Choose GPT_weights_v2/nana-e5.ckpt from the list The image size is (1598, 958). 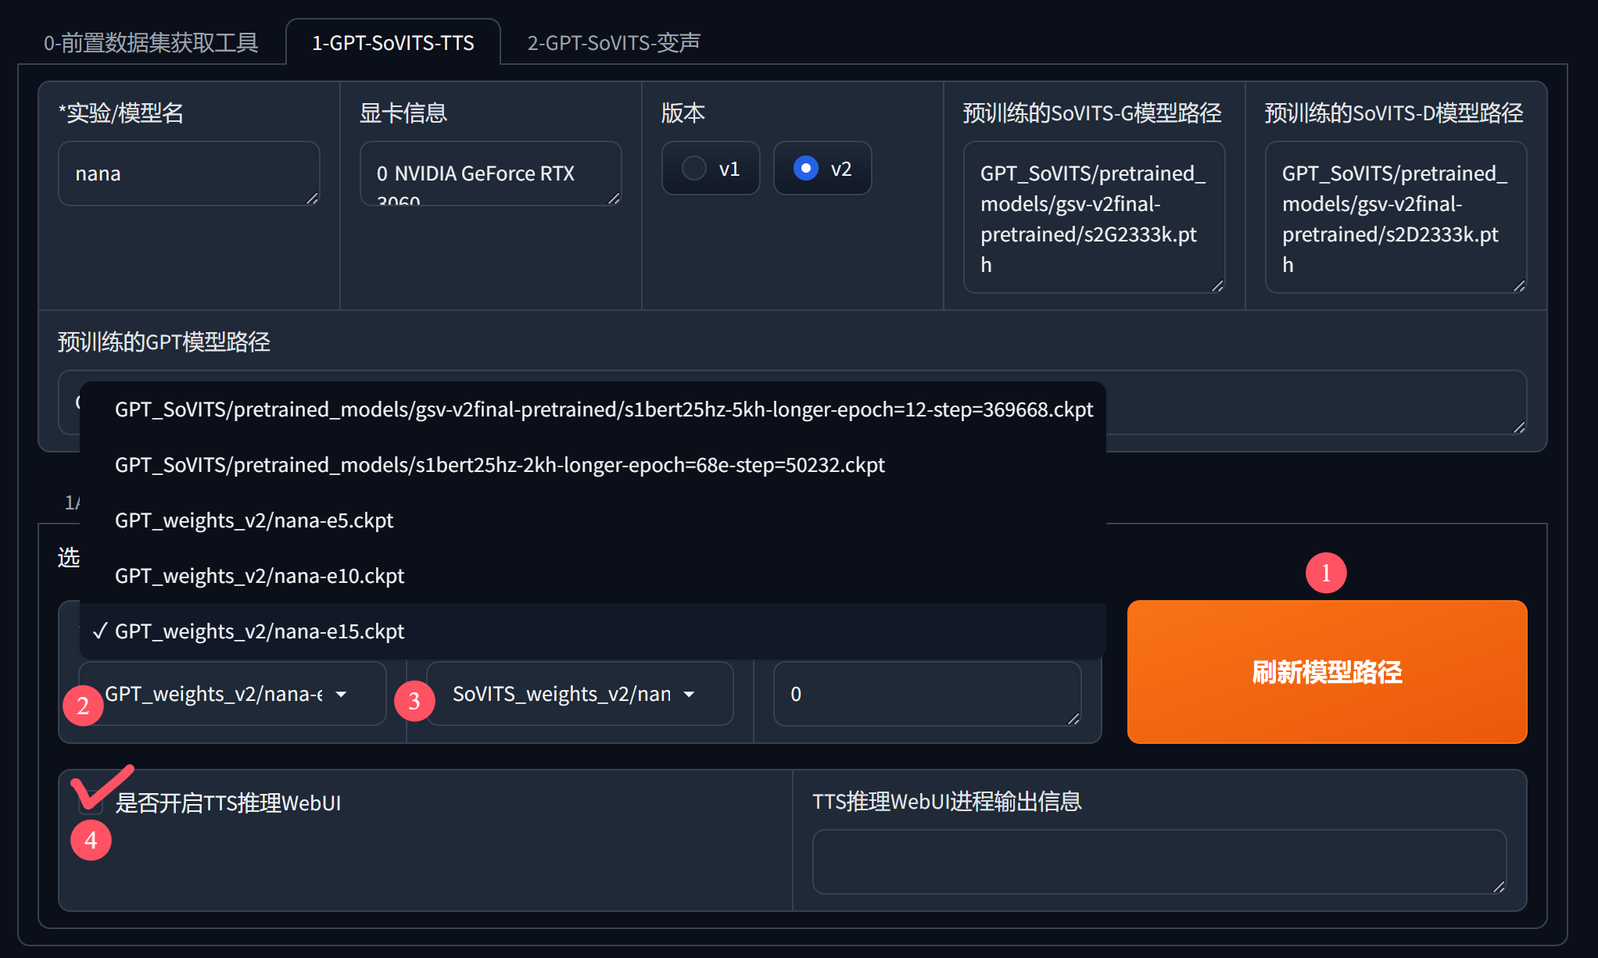(x=254, y=520)
